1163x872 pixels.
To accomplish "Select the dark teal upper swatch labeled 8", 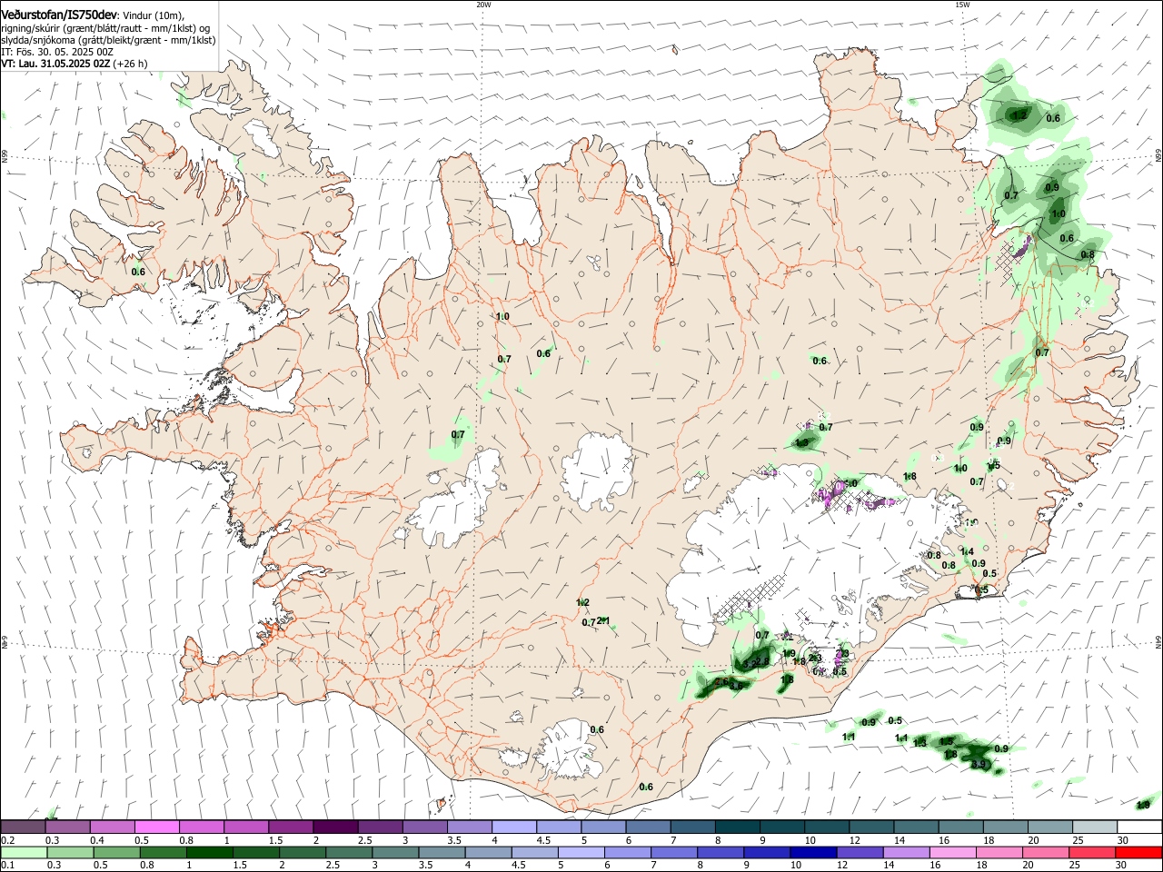I will 736,827.
